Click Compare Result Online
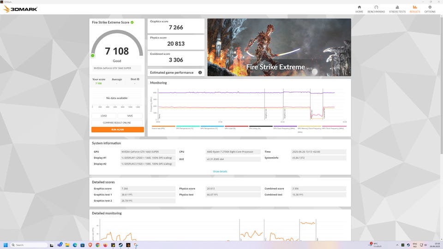The image size is (443, 249). (x=117, y=123)
